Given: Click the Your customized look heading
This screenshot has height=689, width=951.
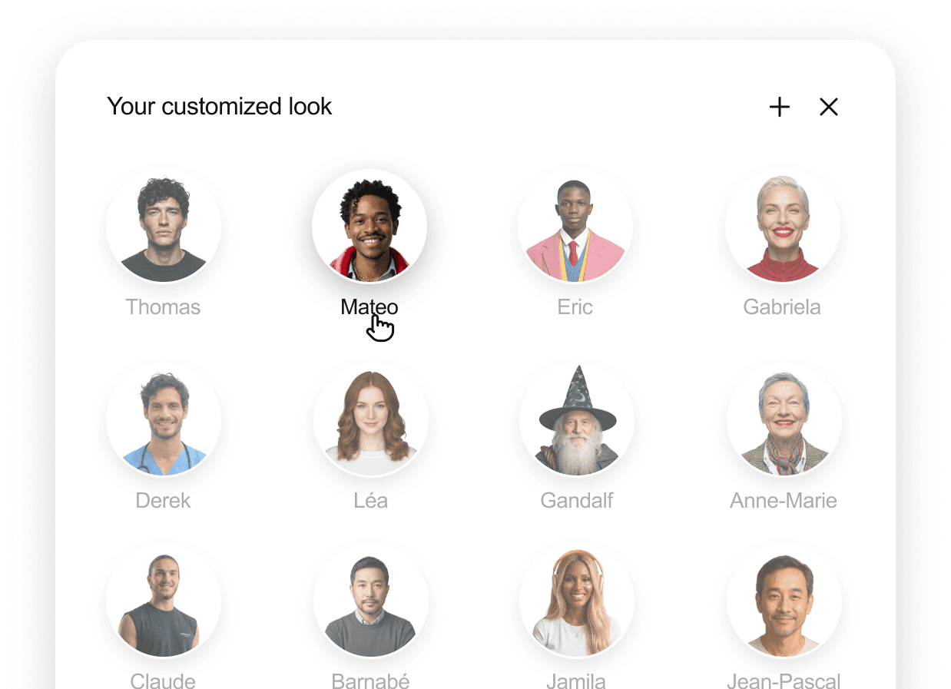Looking at the screenshot, I should point(220,106).
